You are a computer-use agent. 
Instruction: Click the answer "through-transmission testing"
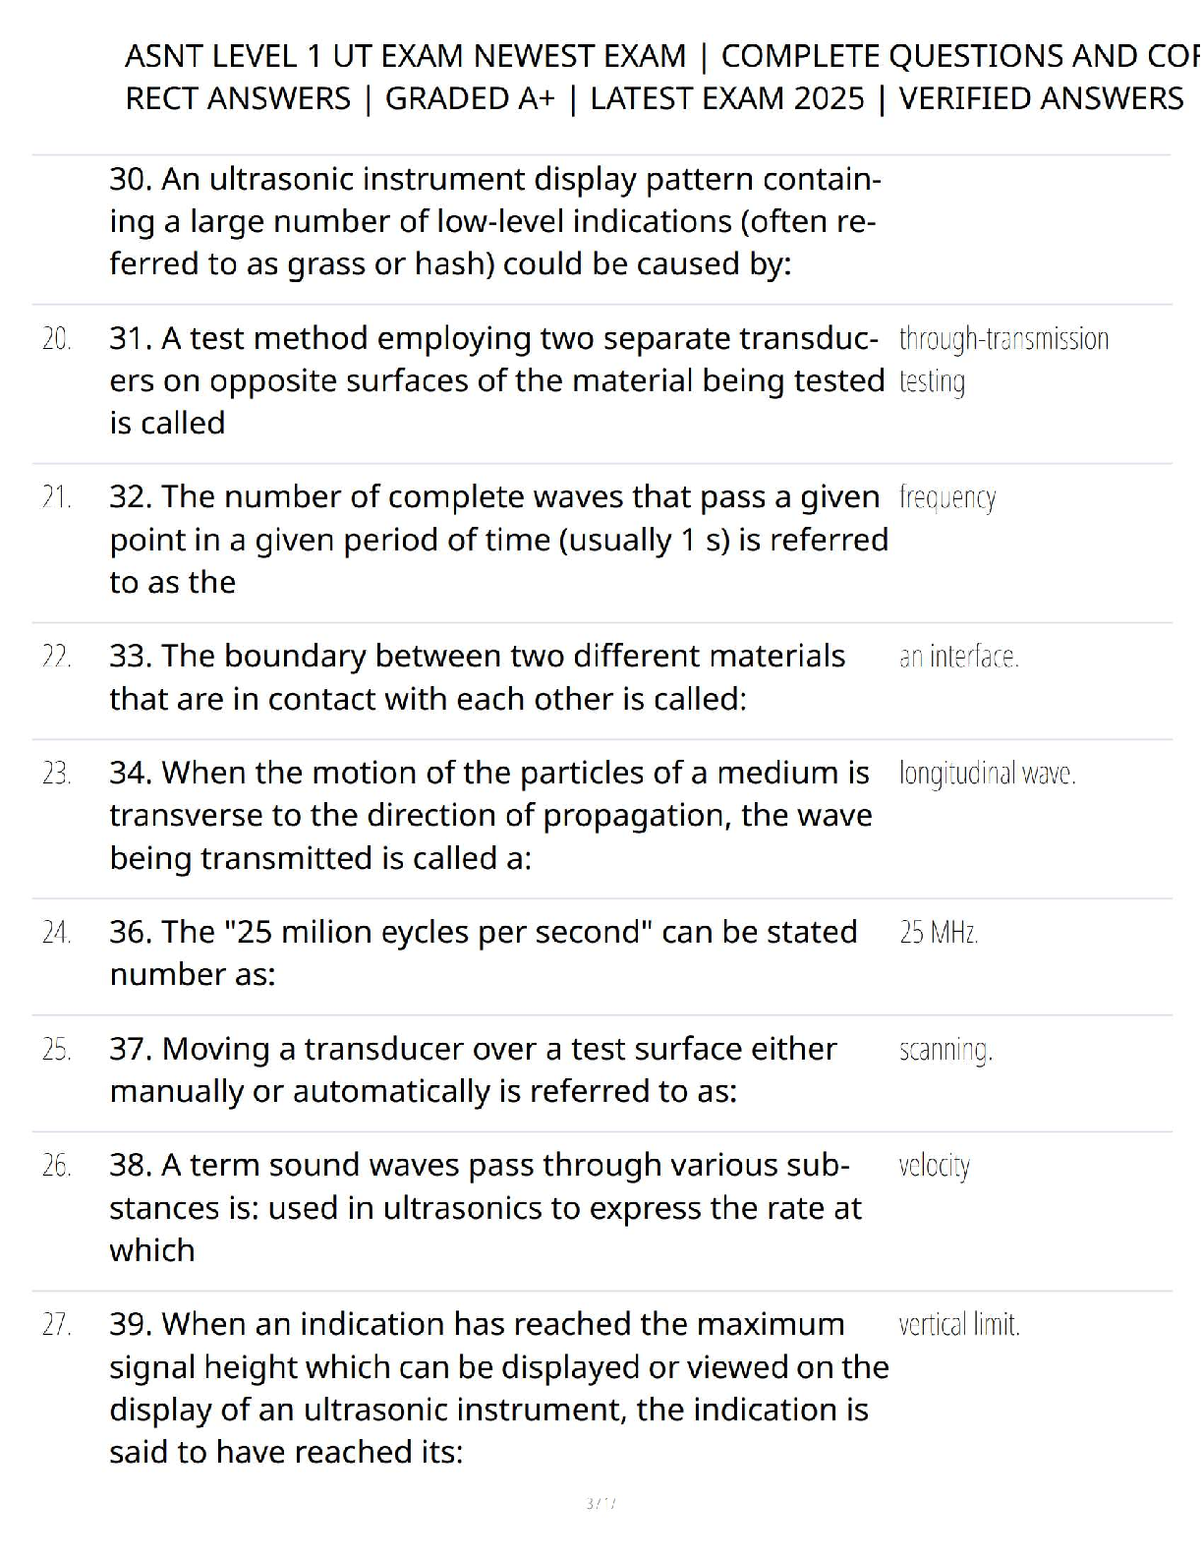tap(1002, 359)
